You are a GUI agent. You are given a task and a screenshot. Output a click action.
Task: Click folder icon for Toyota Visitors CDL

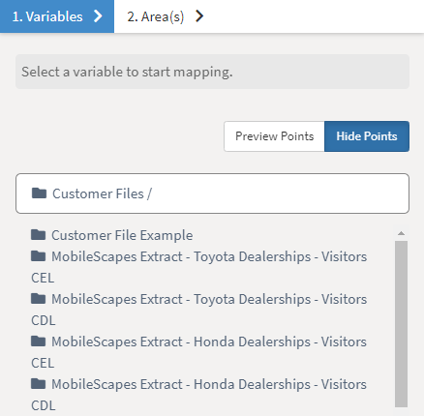pos(38,299)
